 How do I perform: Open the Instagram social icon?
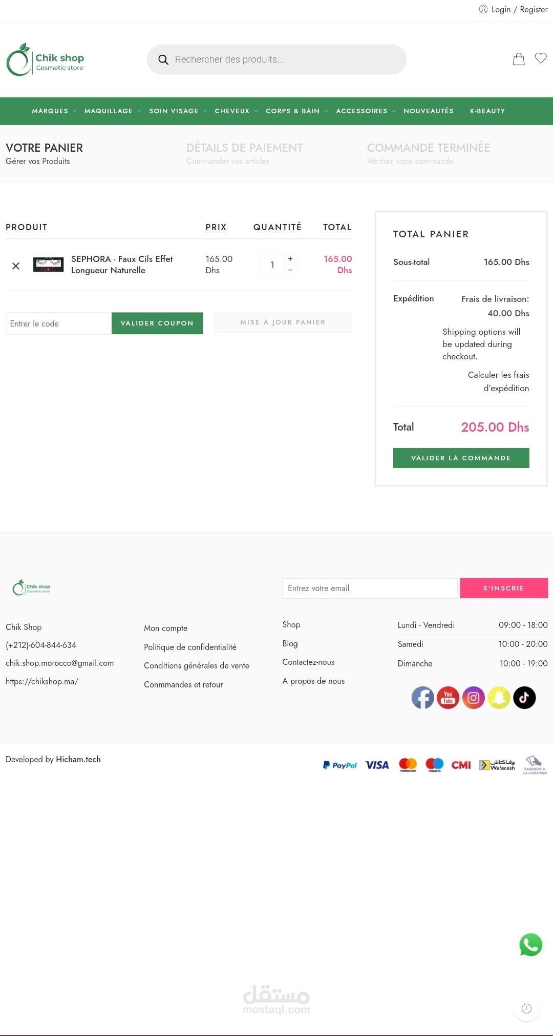pyautogui.click(x=474, y=698)
